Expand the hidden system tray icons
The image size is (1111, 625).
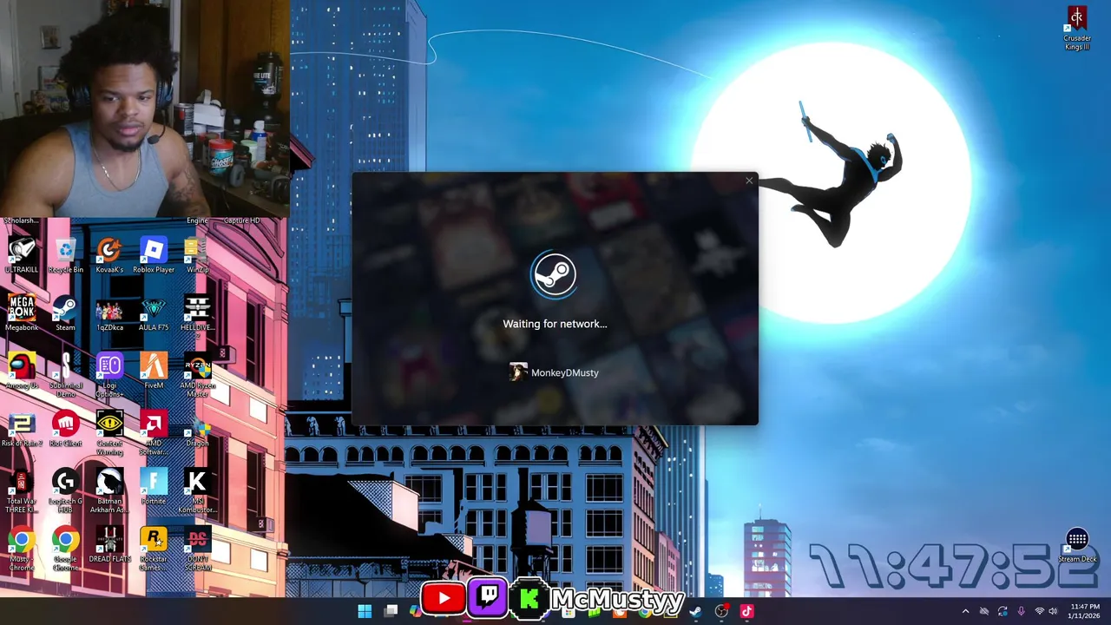tap(965, 611)
